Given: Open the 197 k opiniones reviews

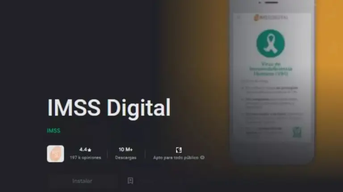Looking at the screenshot, I should (x=86, y=157).
